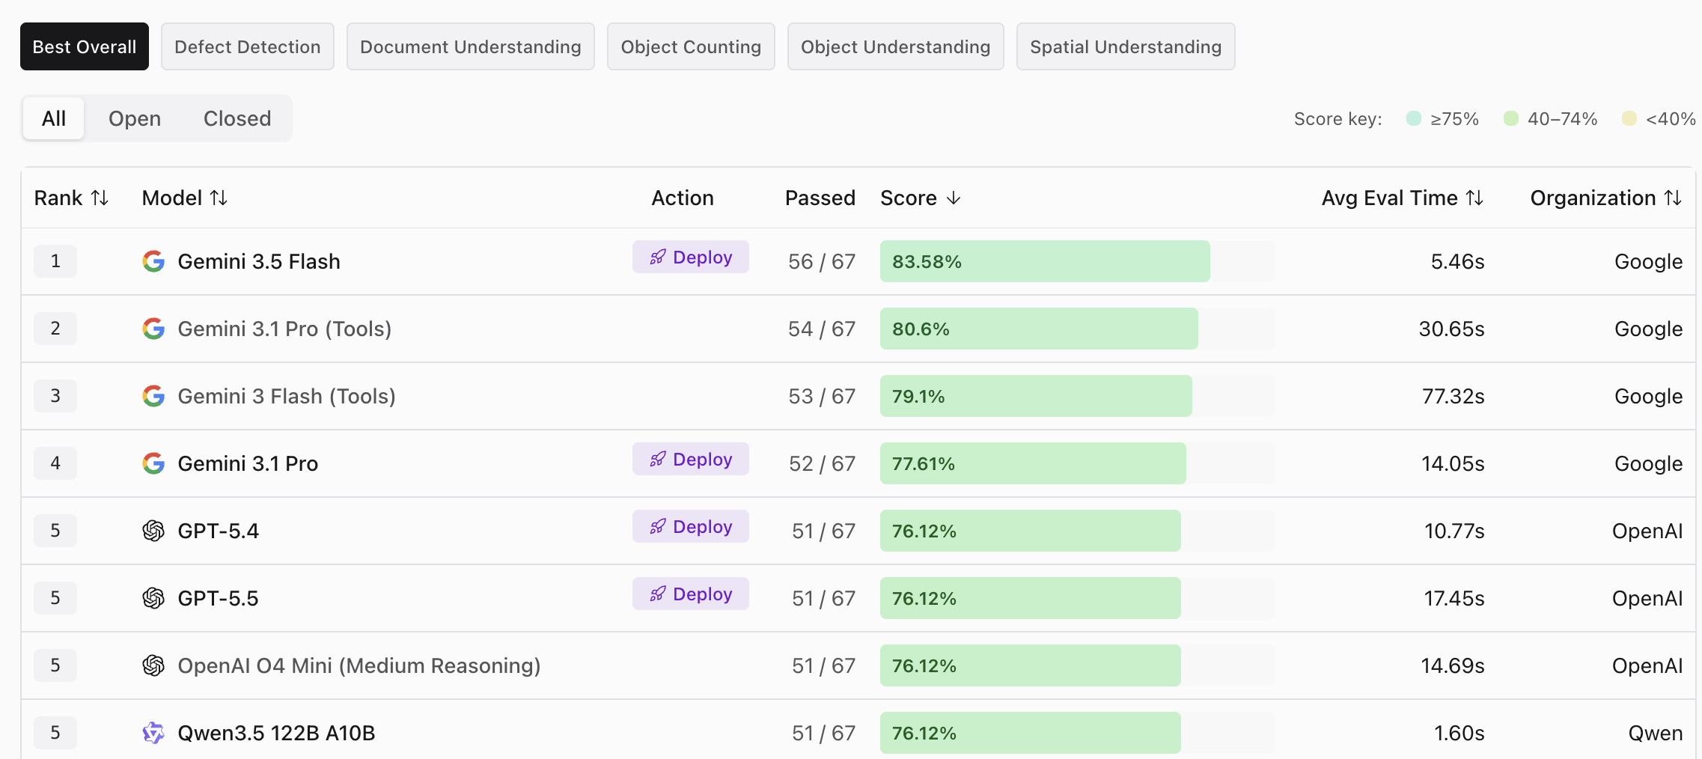The height and width of the screenshot is (759, 1702).
Task: Sort by Model using its sort arrows
Action: click(x=219, y=198)
